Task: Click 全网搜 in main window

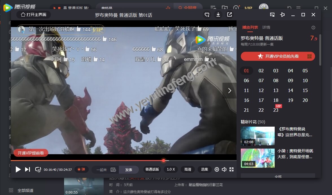Action: click(188, 8)
